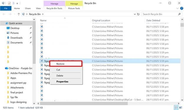Screen dimensions: 184x110
Task: Open the blue Help icon
Action: point(182,8)
